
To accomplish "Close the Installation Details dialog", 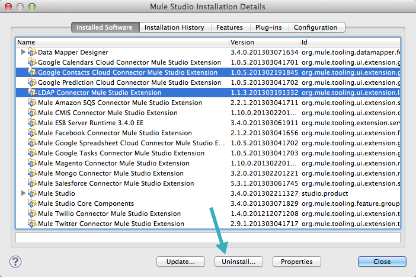I will click(x=382, y=262).
